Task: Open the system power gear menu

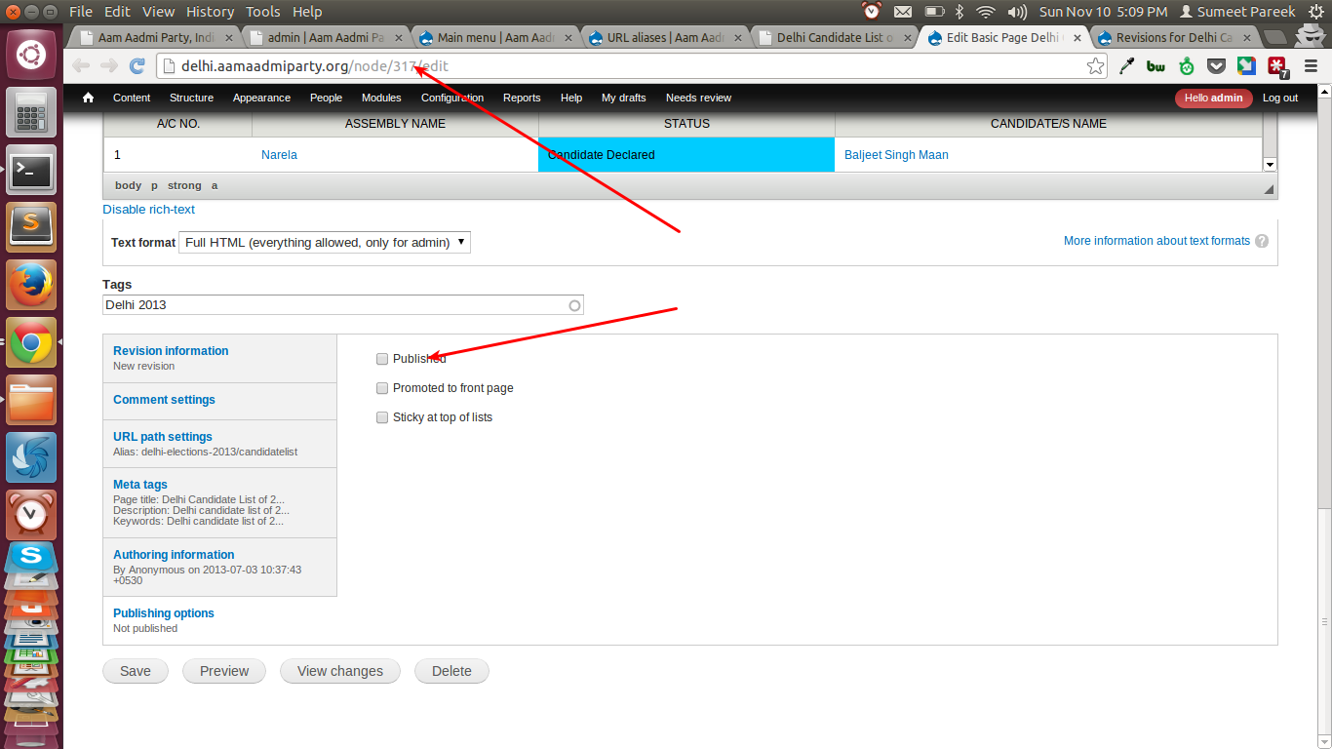Action: coord(1315,12)
